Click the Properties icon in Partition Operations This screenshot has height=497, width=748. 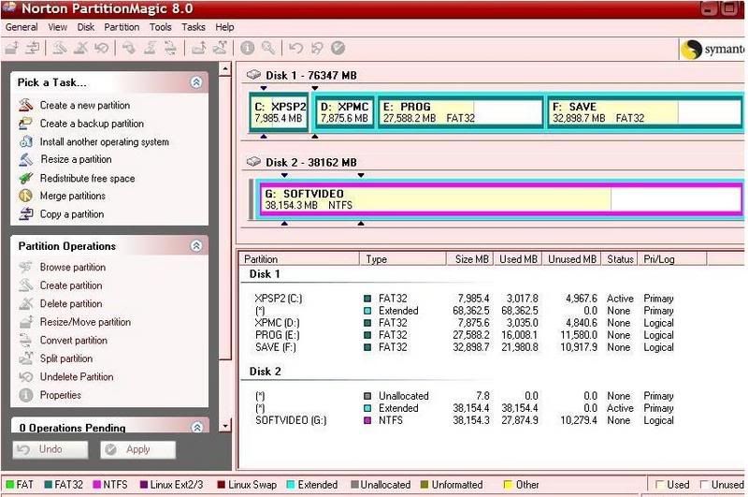pos(26,395)
